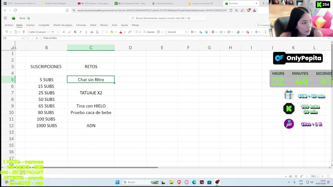Toggle italic formatting (K)
333x187 pixels.
point(81,32)
